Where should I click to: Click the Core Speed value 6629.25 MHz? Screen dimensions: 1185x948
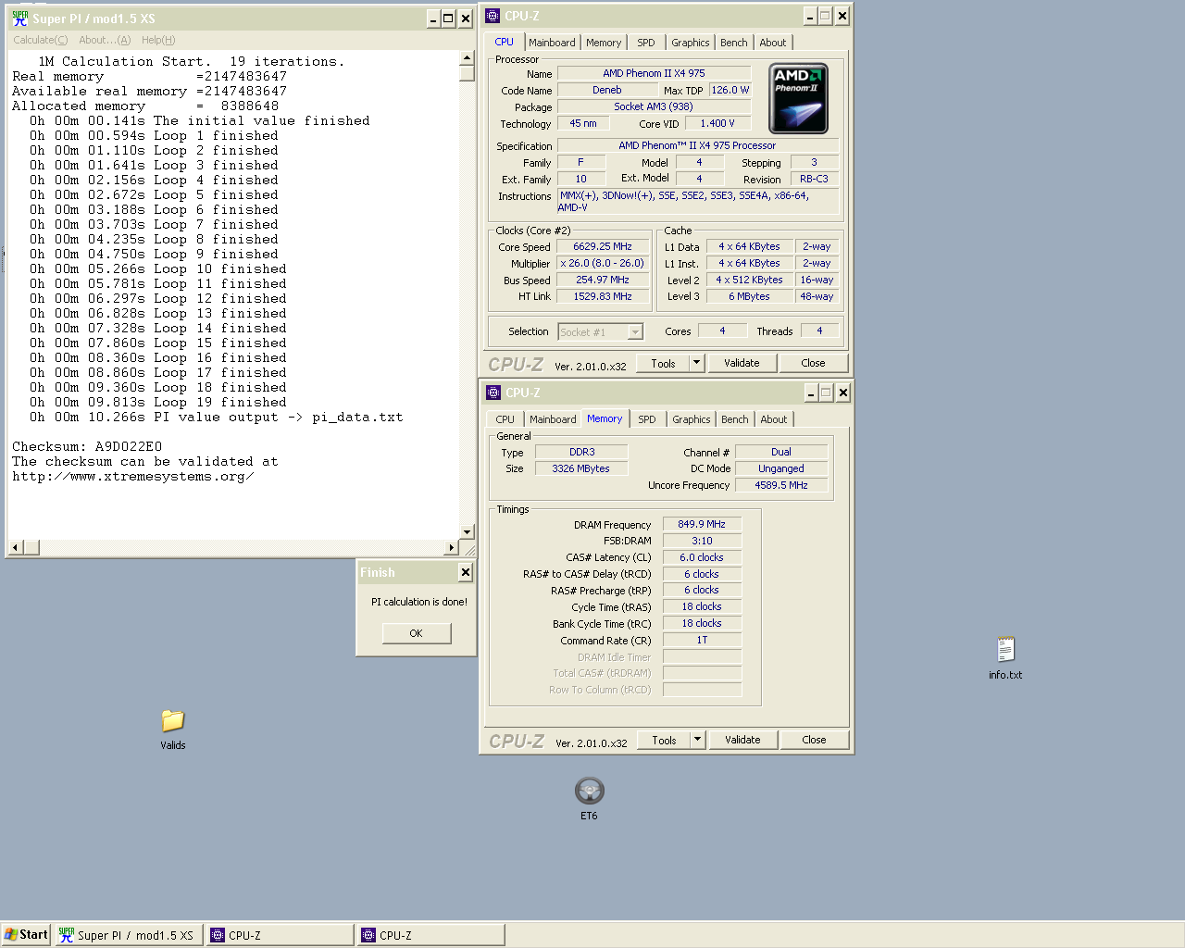pos(602,246)
